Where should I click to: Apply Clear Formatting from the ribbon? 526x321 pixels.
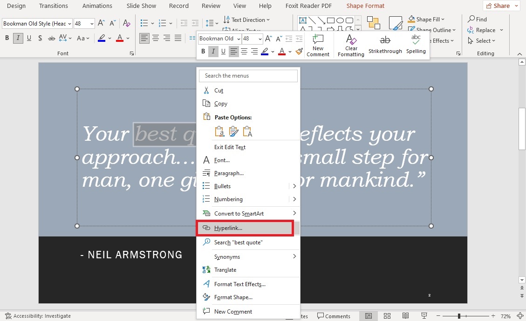click(350, 45)
